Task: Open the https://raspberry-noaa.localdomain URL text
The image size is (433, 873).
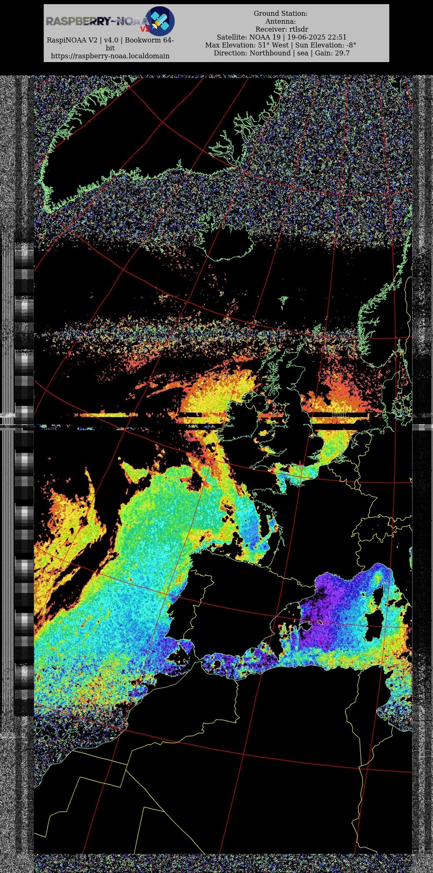Action: [110, 56]
